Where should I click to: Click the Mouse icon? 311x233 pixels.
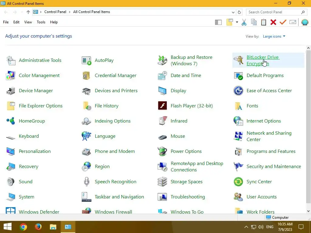pos(162,137)
